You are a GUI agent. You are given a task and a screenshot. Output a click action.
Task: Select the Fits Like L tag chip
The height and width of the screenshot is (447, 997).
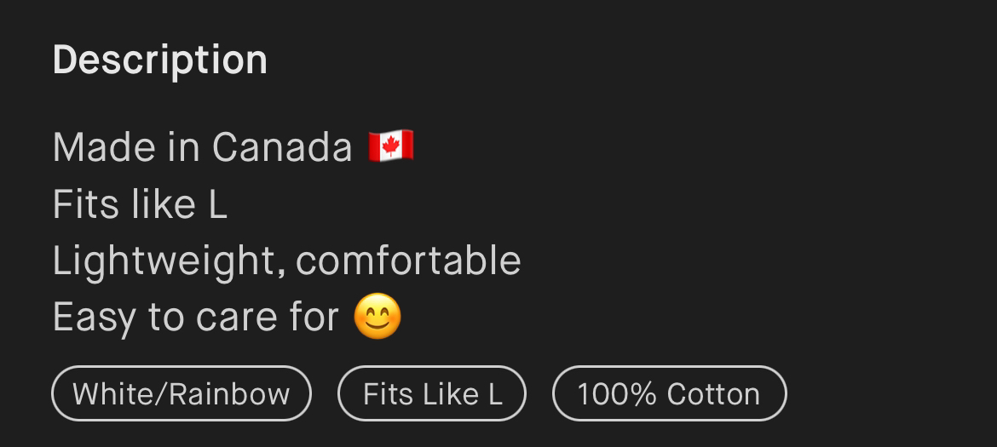coord(432,393)
